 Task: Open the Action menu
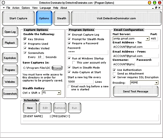(16, 8)
